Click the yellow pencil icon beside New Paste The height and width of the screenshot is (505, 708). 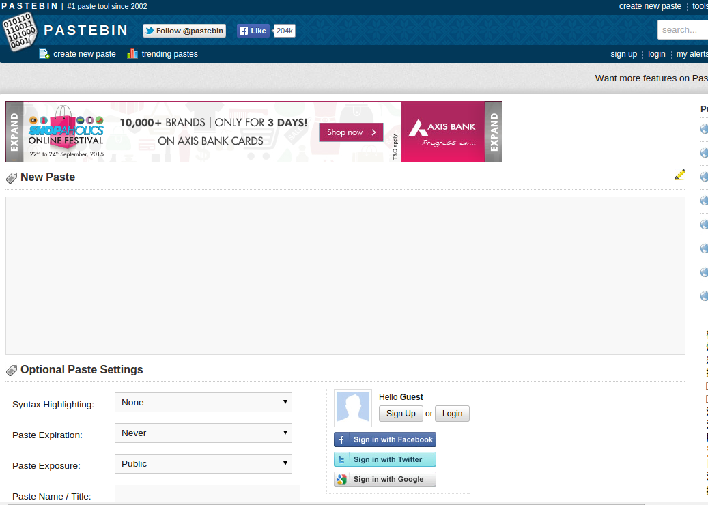[x=680, y=175]
